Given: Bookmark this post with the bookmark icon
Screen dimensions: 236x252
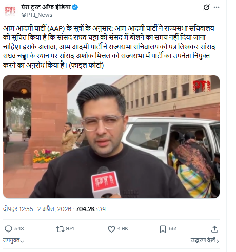Looking at the screenshot, I should pos(163,229).
